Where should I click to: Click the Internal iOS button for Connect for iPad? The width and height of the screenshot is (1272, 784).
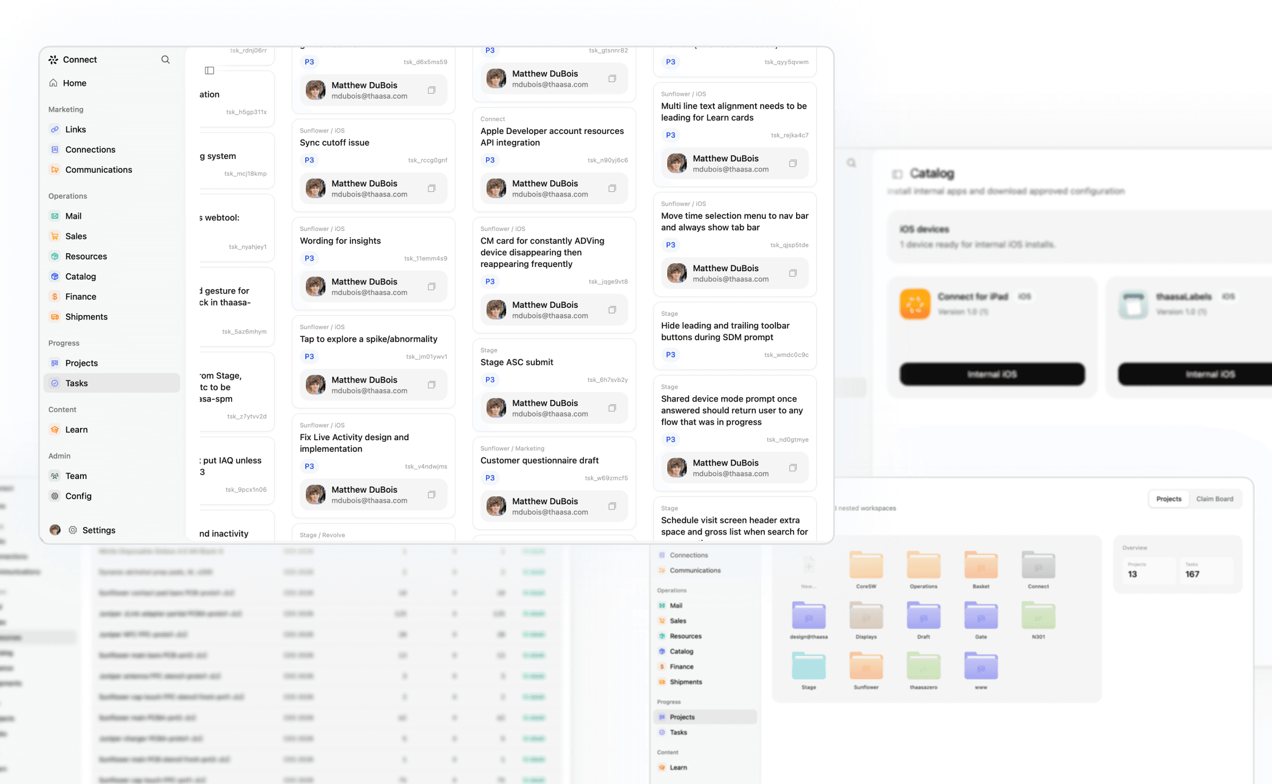tap(992, 375)
